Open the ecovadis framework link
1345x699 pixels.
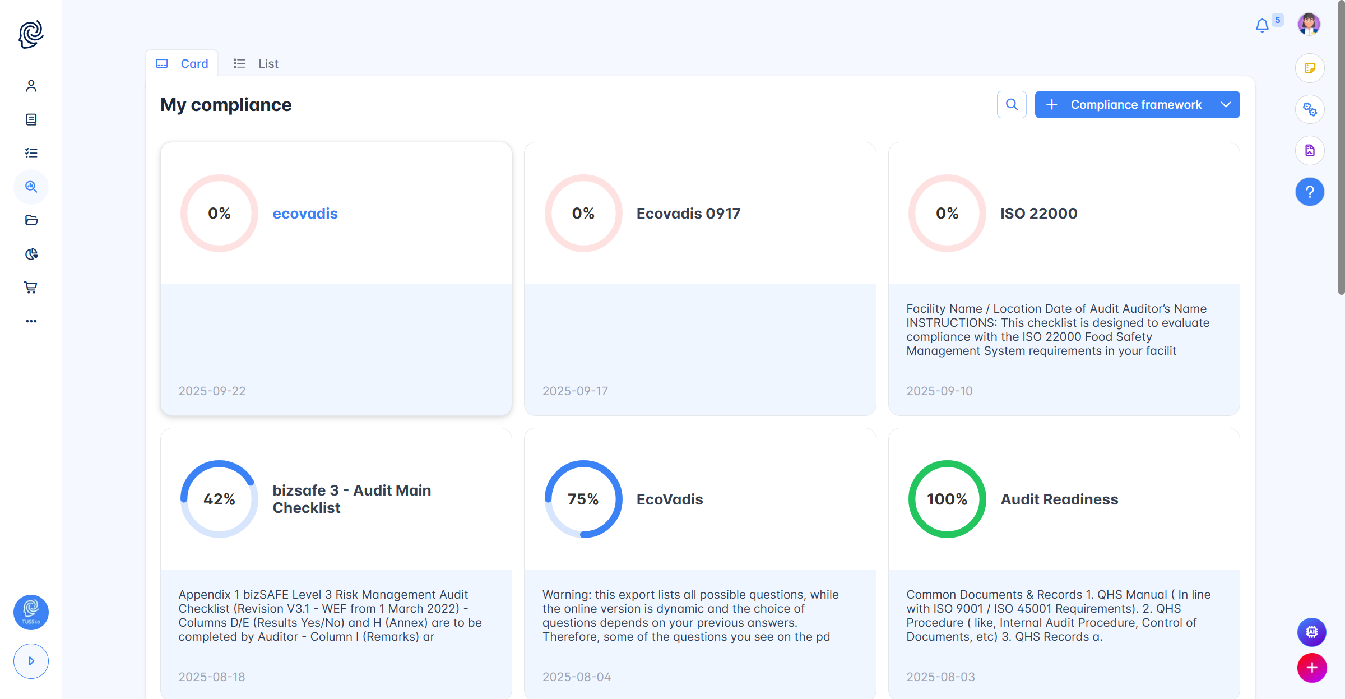click(305, 214)
